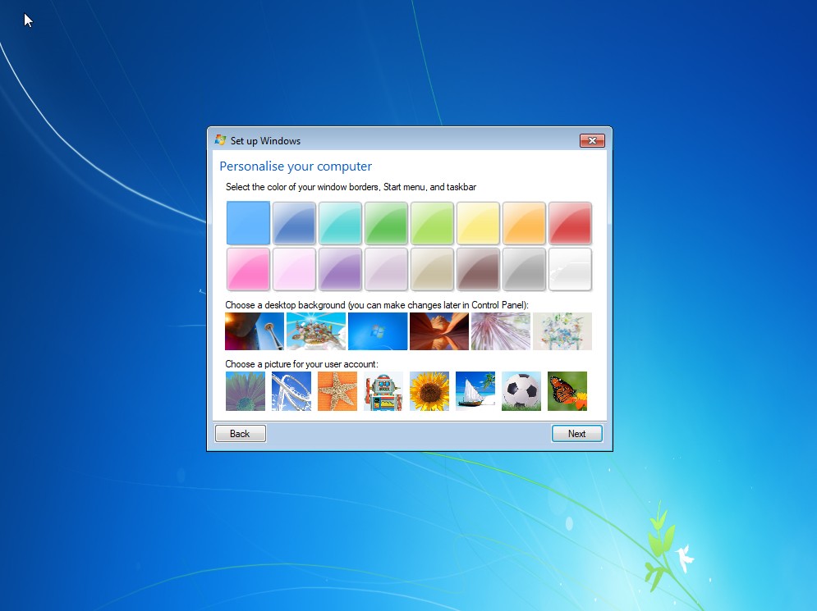Select the Space Needle tower background
817x611 pixels.
pos(255,331)
